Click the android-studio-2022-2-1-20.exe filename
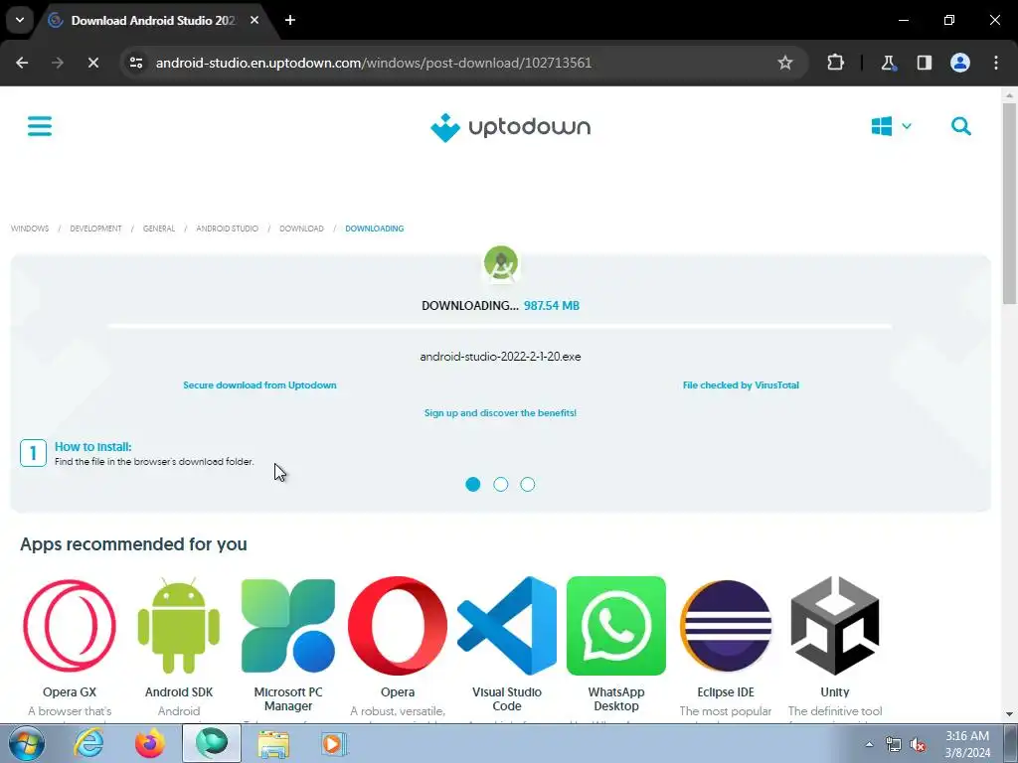 point(501,357)
